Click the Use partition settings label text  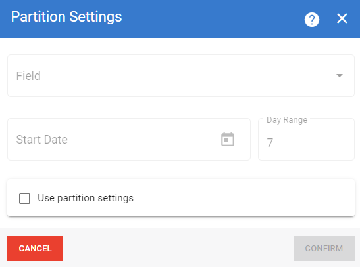pos(86,198)
